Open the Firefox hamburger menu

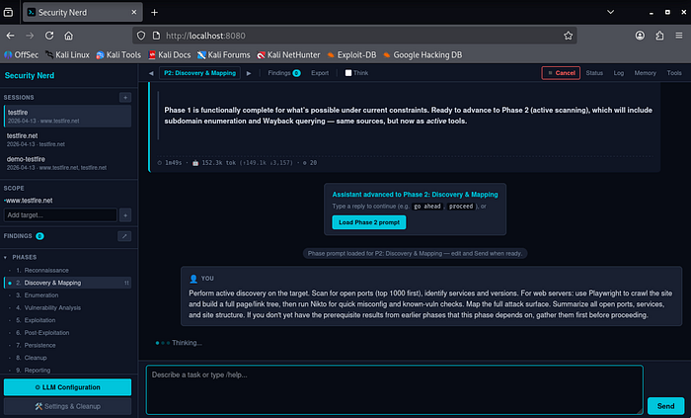click(x=679, y=36)
